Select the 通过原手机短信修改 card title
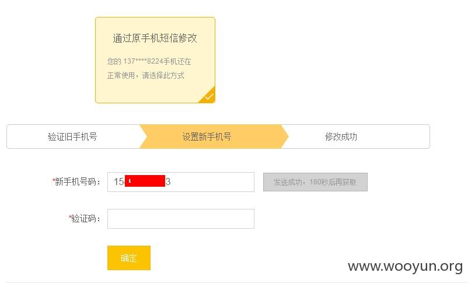The height and width of the screenshot is (283, 468). (155, 38)
